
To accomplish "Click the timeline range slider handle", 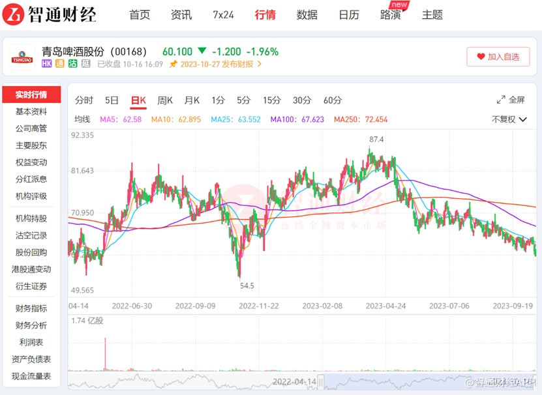I will [x=321, y=382].
